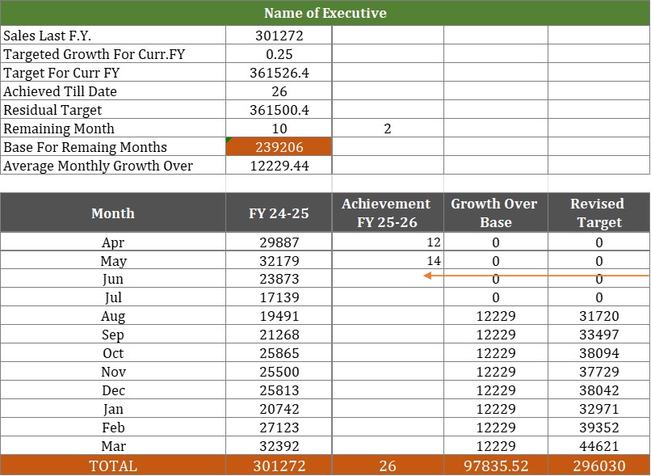This screenshot has height=476, width=651.
Task: Select the 'Revised Target' column header
Action: tap(598, 213)
